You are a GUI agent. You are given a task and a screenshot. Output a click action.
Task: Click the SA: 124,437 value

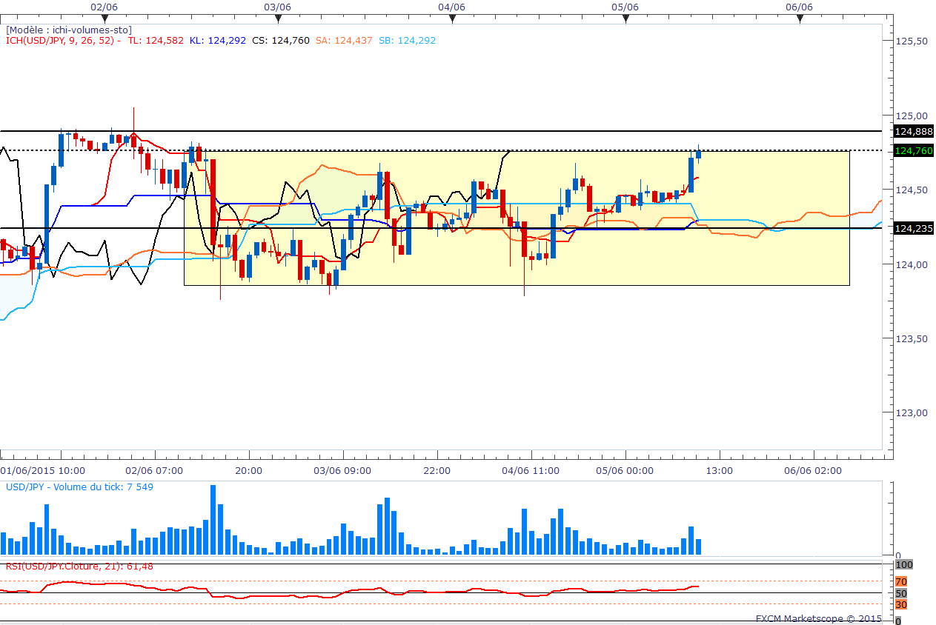(x=344, y=41)
